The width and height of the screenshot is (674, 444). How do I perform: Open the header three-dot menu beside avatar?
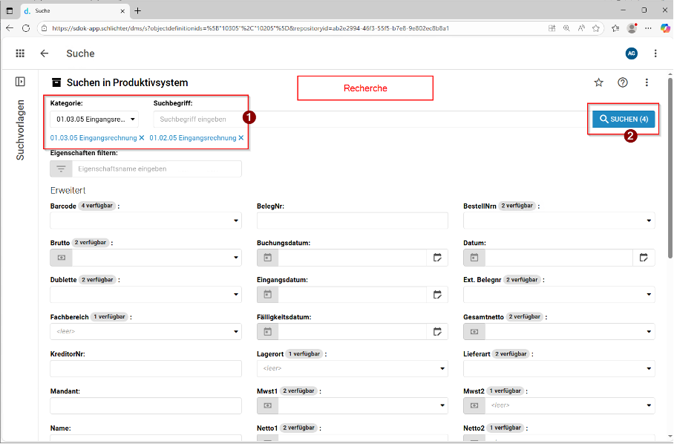point(655,53)
